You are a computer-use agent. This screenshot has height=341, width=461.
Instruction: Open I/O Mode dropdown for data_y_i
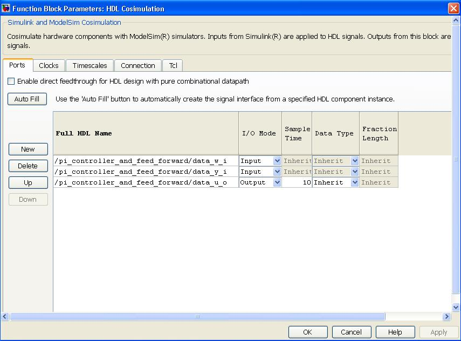click(277, 172)
